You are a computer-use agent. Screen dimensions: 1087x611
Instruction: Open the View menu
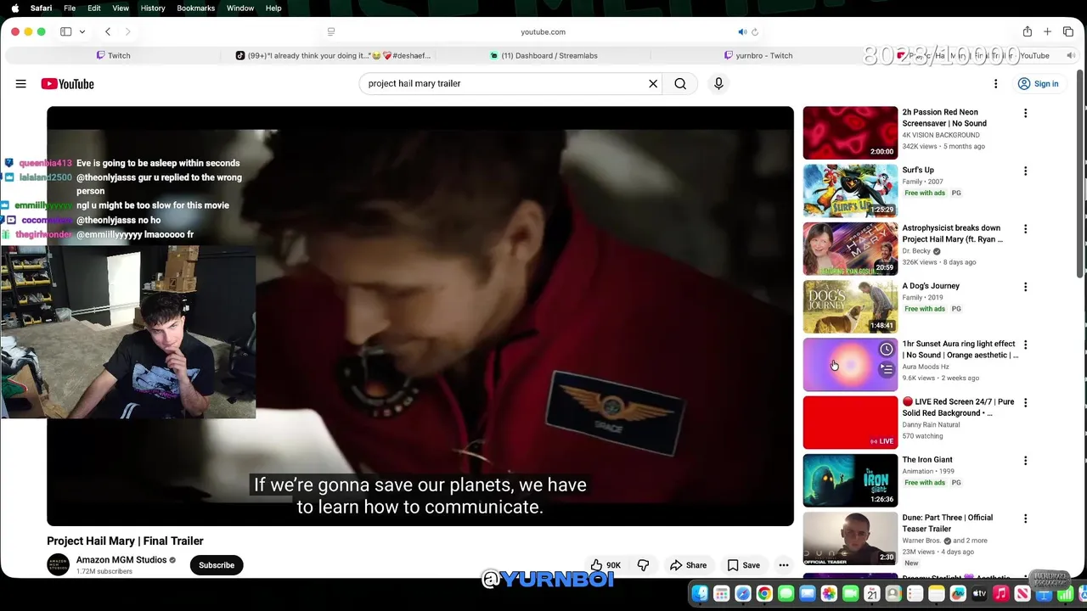tap(121, 8)
